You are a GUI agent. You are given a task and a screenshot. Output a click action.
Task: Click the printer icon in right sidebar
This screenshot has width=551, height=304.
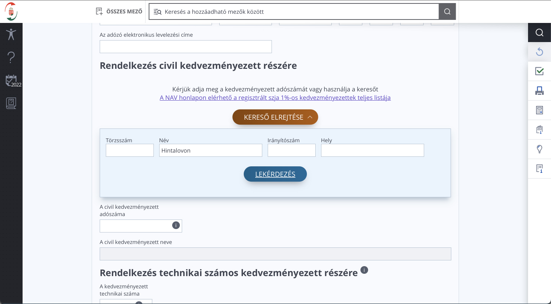click(539, 91)
